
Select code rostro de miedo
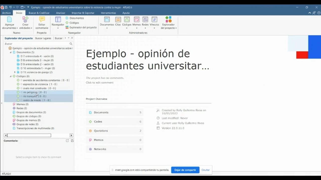click(x=34, y=100)
